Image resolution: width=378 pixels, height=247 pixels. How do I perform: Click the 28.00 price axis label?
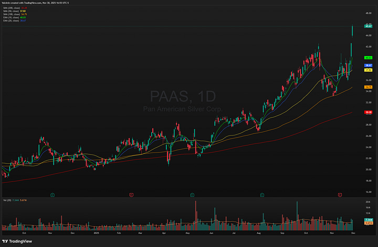[x=369, y=125]
